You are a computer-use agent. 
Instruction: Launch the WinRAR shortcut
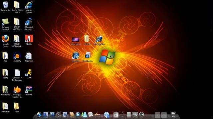coord(29,91)
